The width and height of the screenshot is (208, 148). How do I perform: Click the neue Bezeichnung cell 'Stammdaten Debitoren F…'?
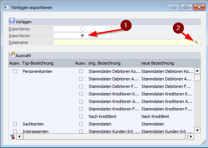pyautogui.click(x=167, y=86)
